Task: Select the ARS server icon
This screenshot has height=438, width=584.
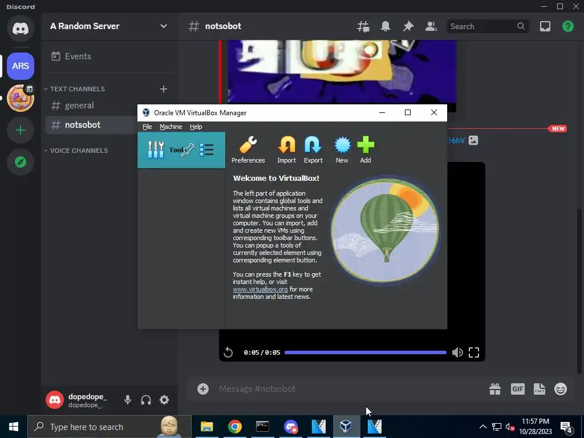Action: 21,66
